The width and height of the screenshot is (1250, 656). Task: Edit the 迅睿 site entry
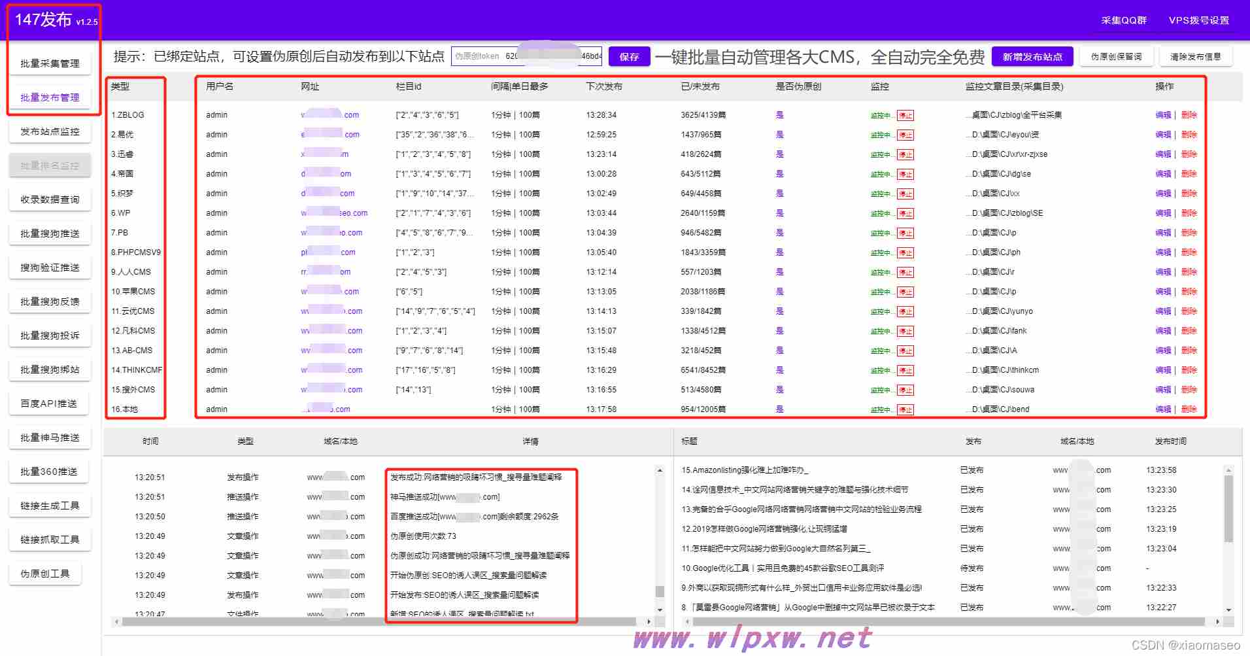pos(1163,154)
